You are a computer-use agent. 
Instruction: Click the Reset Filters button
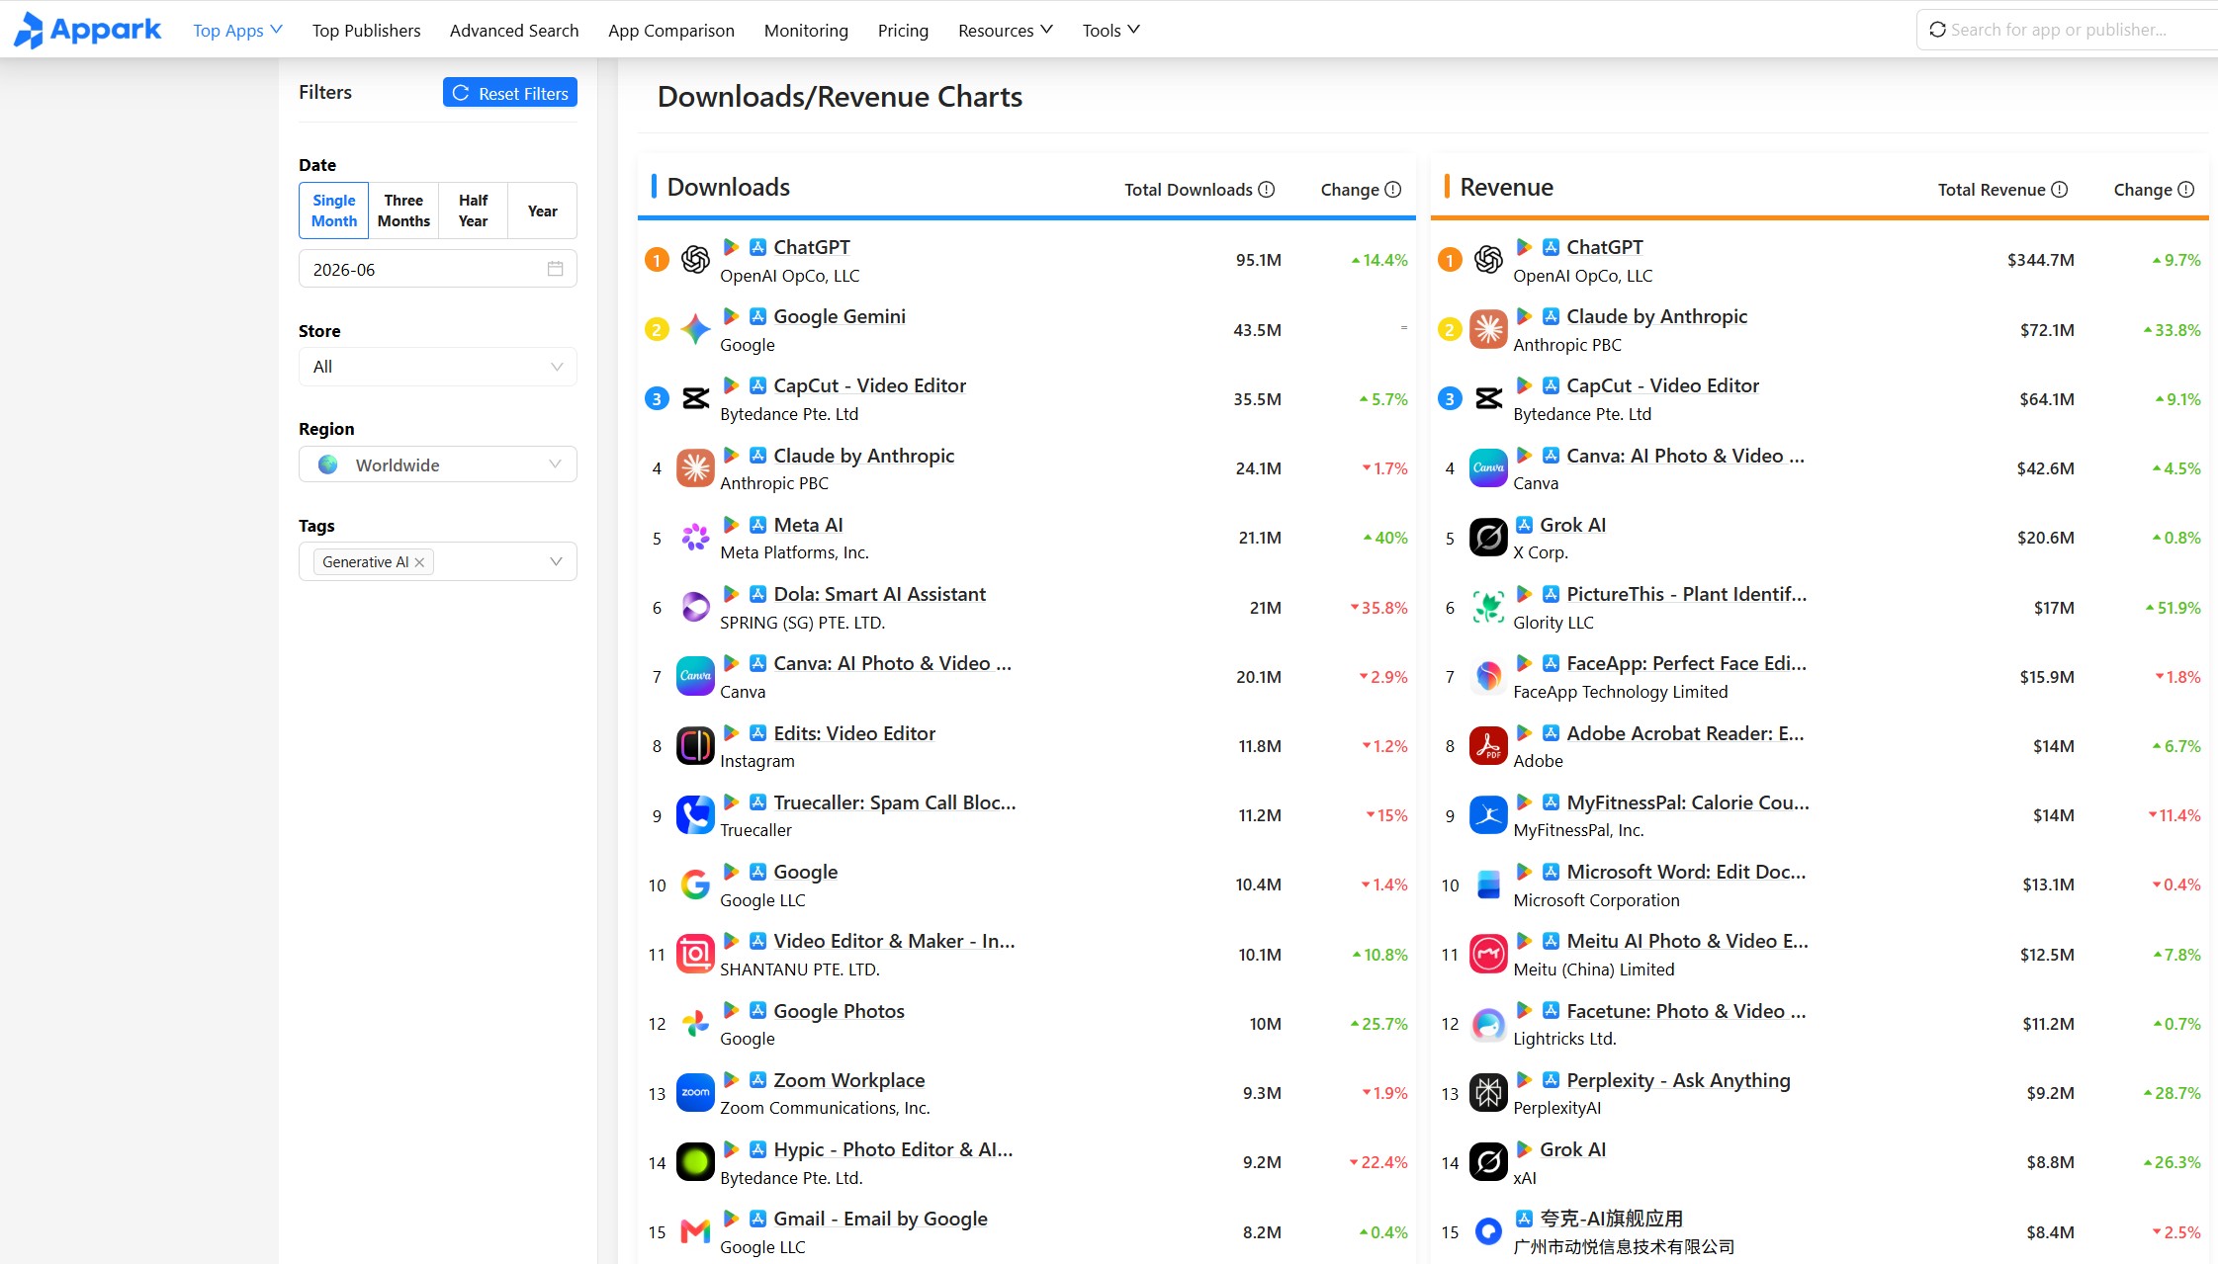tap(510, 93)
